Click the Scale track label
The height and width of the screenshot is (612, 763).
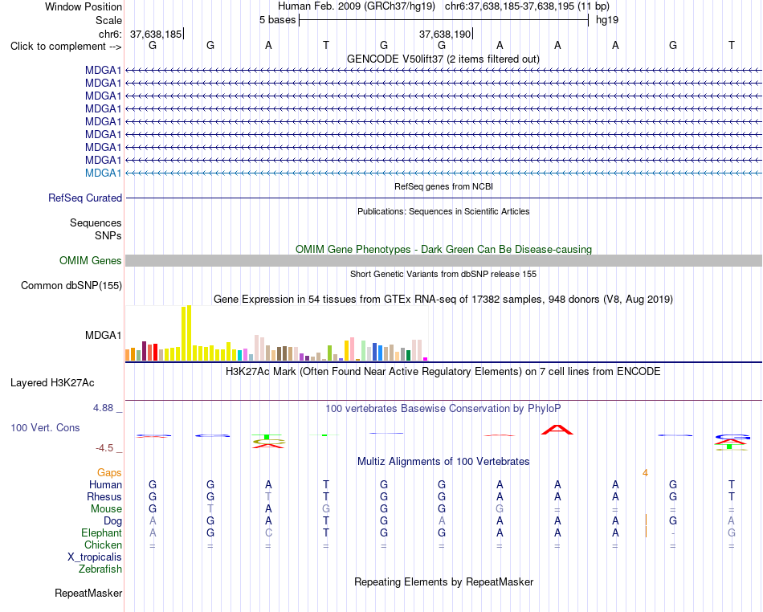[108, 20]
